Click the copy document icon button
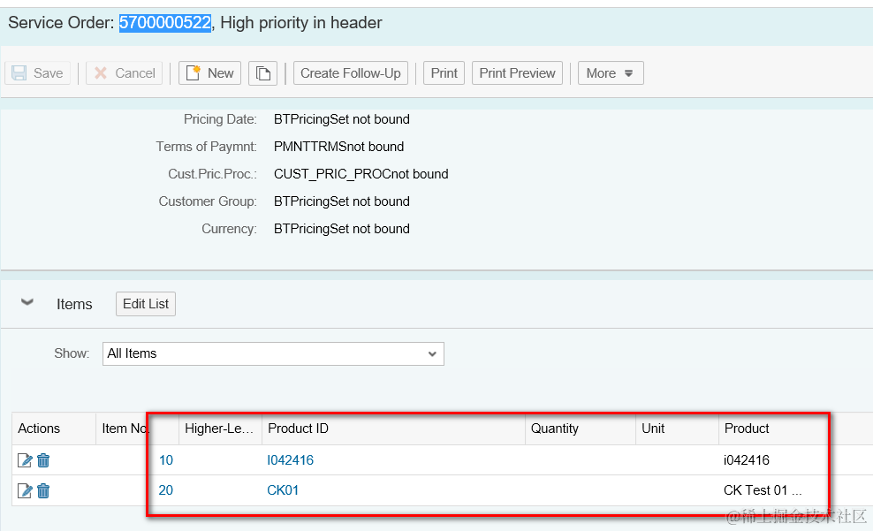This screenshot has width=873, height=531. click(x=262, y=73)
